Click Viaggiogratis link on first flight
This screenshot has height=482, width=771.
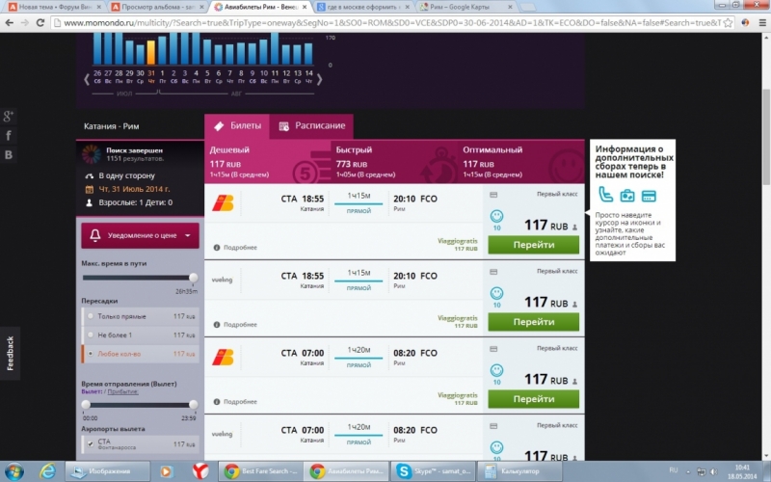457,241
